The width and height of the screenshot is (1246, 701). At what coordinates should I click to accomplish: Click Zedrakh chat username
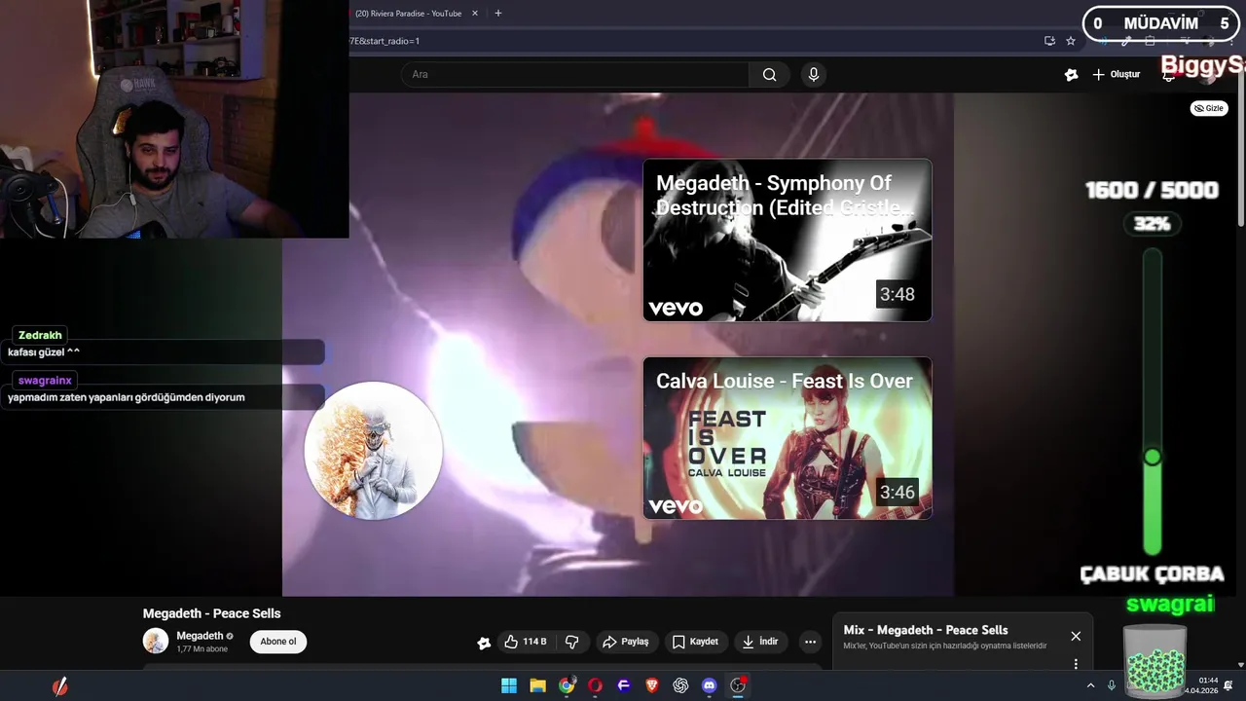coord(40,335)
